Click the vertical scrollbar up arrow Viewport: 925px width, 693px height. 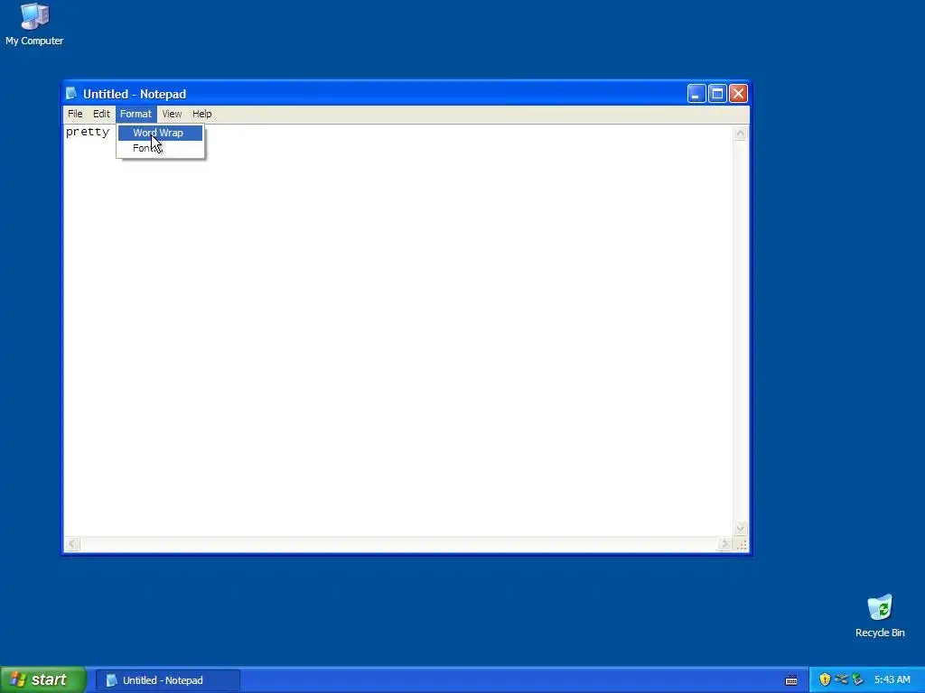point(741,134)
